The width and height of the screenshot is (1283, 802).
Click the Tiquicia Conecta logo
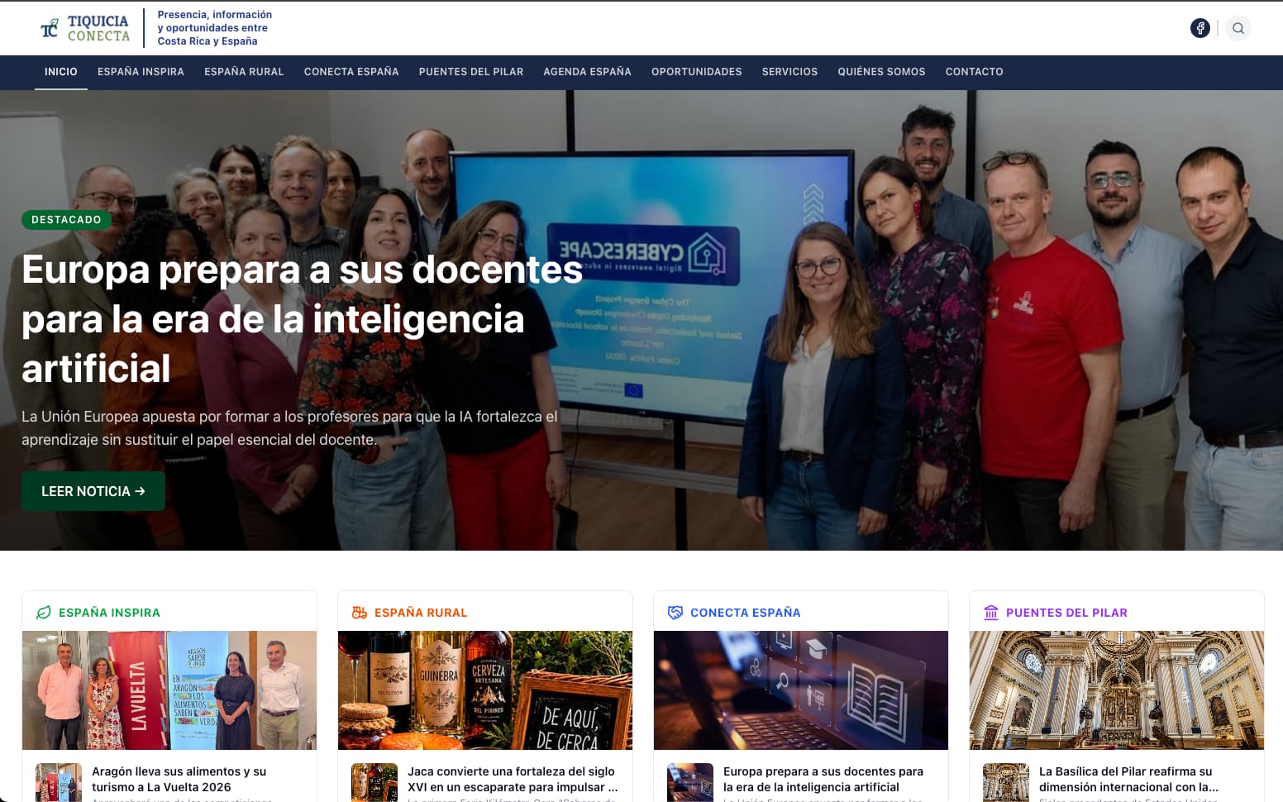[85, 28]
